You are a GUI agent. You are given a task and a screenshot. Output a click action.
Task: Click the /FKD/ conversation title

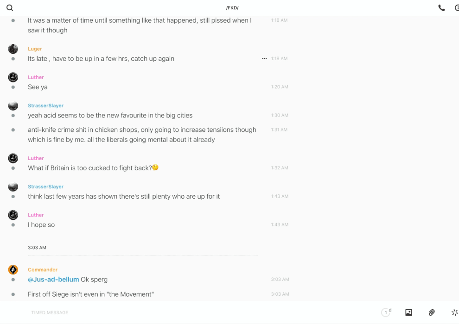click(x=232, y=8)
